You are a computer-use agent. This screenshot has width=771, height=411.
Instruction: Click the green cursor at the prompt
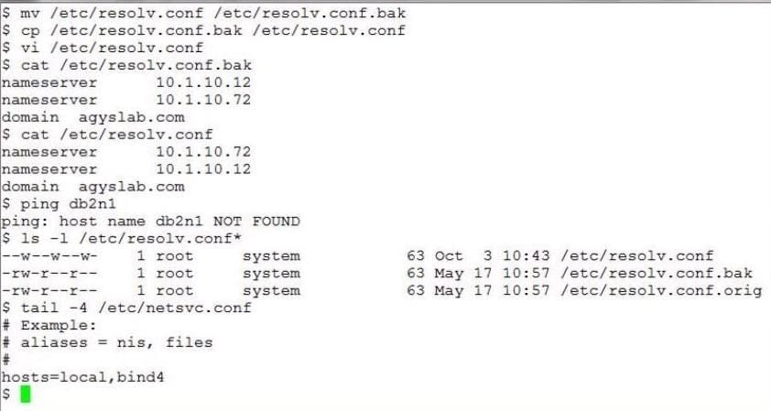coord(26,395)
